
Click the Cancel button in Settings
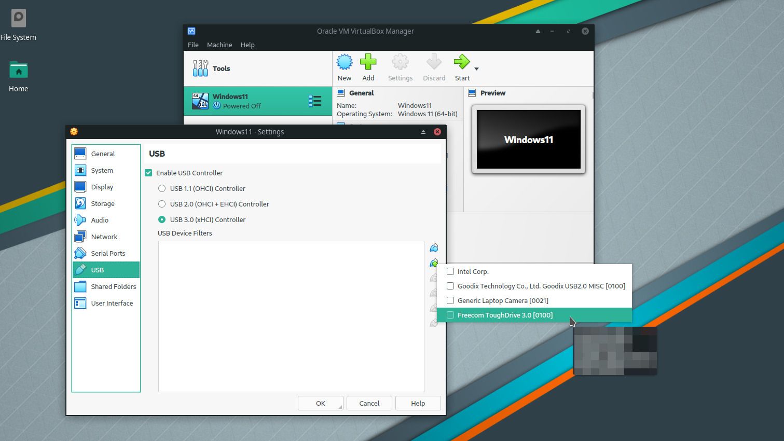click(x=369, y=403)
